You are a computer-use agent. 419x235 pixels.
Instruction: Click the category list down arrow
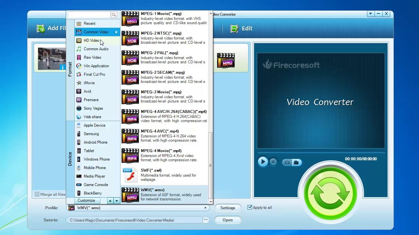tap(117, 201)
